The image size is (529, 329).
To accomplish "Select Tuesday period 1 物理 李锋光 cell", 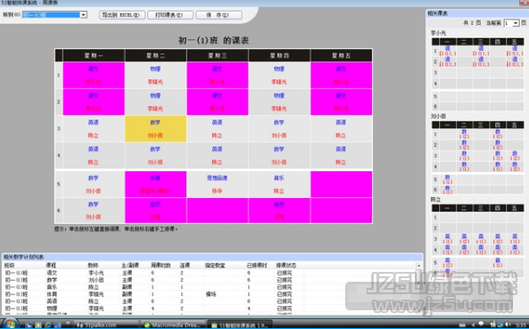I will [x=155, y=75].
